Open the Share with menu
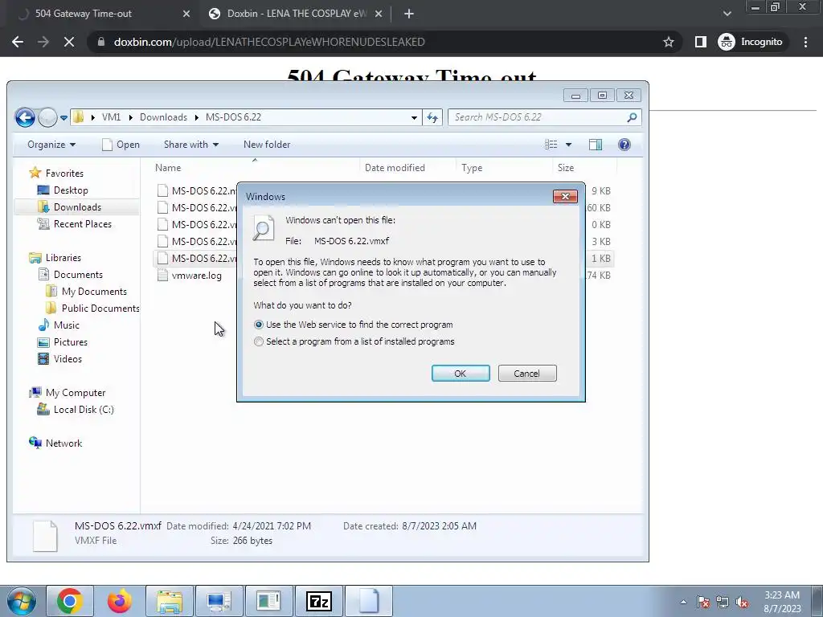The image size is (823, 617). pyautogui.click(x=191, y=145)
